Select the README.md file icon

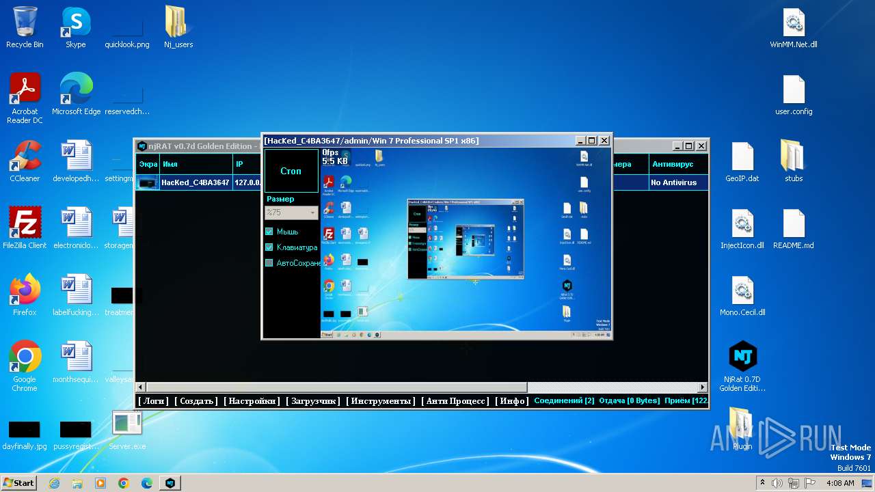click(794, 229)
